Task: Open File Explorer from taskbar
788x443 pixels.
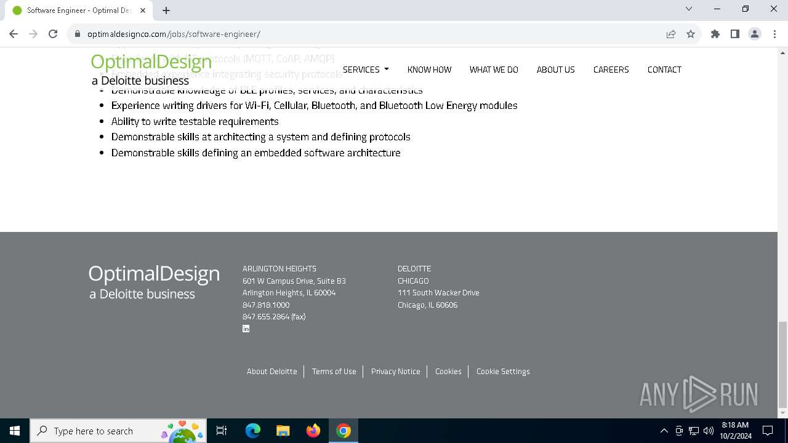Action: coord(283,431)
